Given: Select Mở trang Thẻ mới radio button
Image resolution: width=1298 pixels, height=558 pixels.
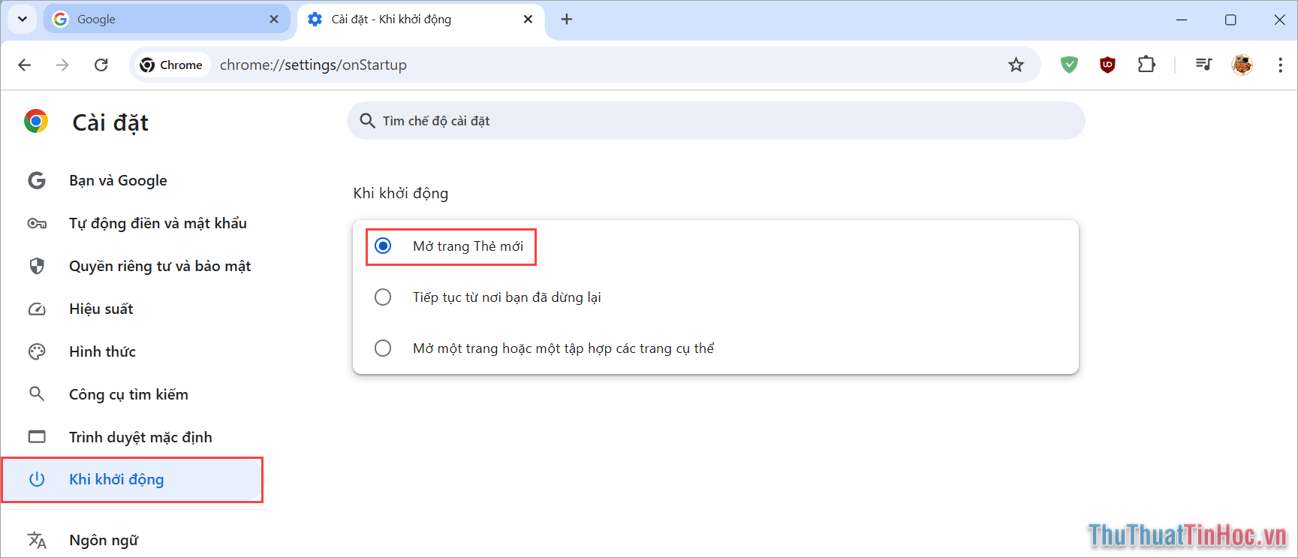Looking at the screenshot, I should tap(383, 246).
